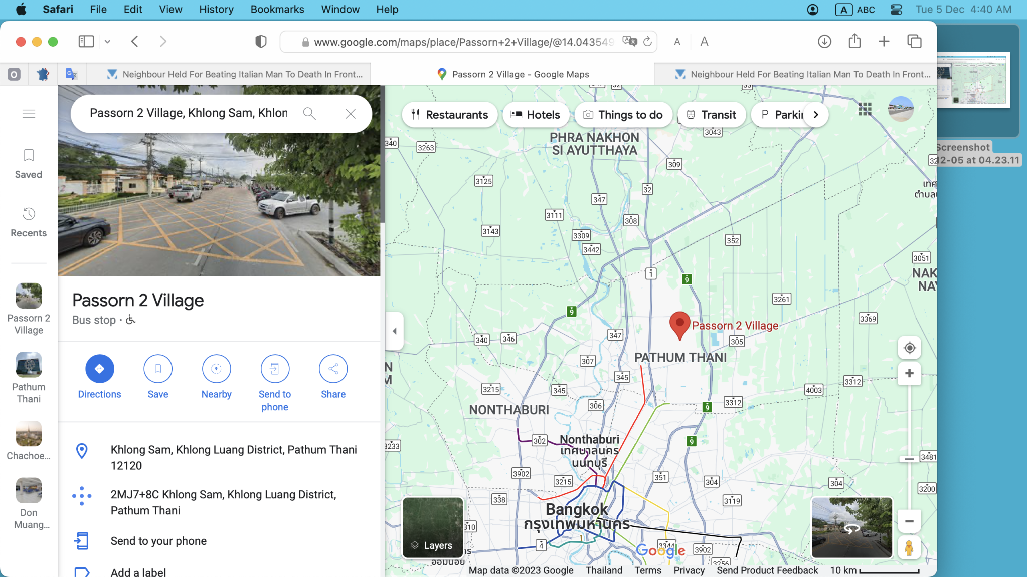Filter map by Restaurants
1027x577 pixels.
(x=449, y=115)
